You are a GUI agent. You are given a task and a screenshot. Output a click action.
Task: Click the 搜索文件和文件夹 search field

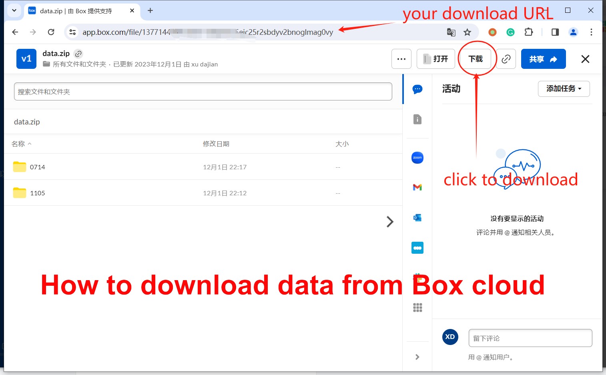pos(203,92)
